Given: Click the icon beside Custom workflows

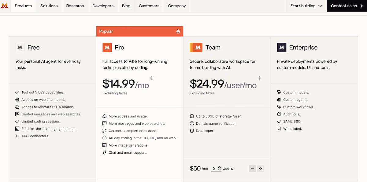Looking at the screenshot, I should (x=279, y=107).
